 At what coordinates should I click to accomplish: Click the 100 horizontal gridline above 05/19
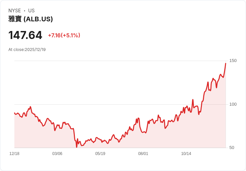pos(100,104)
